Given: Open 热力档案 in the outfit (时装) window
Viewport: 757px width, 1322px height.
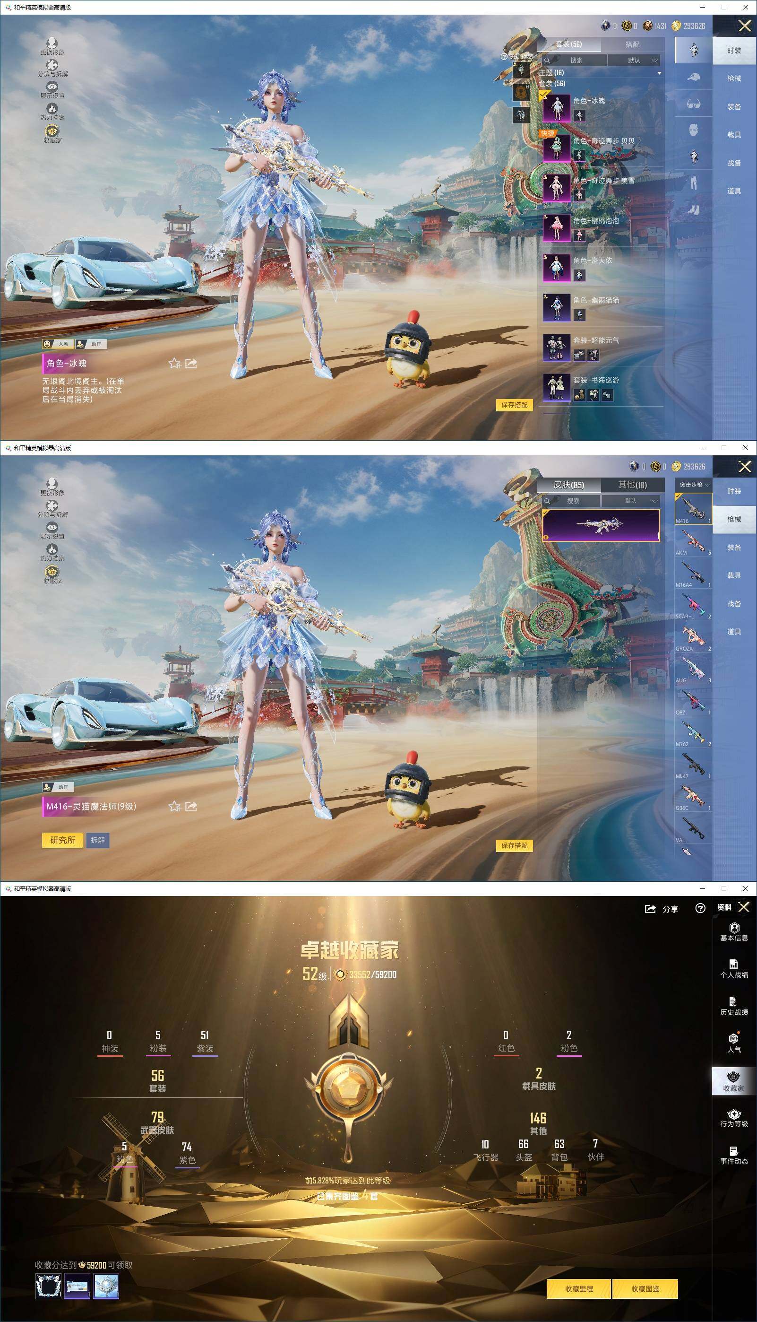Looking at the screenshot, I should pos(52,112).
